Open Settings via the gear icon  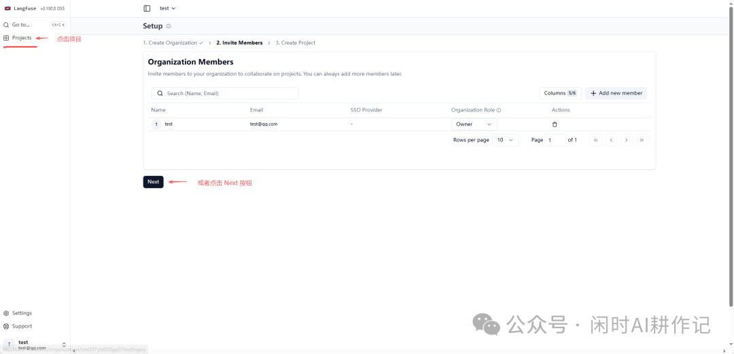click(6, 313)
